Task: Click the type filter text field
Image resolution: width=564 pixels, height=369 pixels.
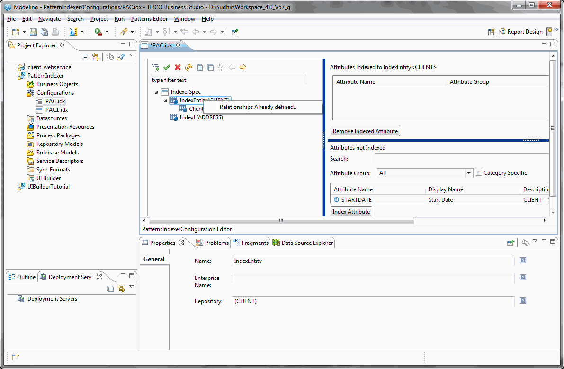Action: click(x=228, y=80)
